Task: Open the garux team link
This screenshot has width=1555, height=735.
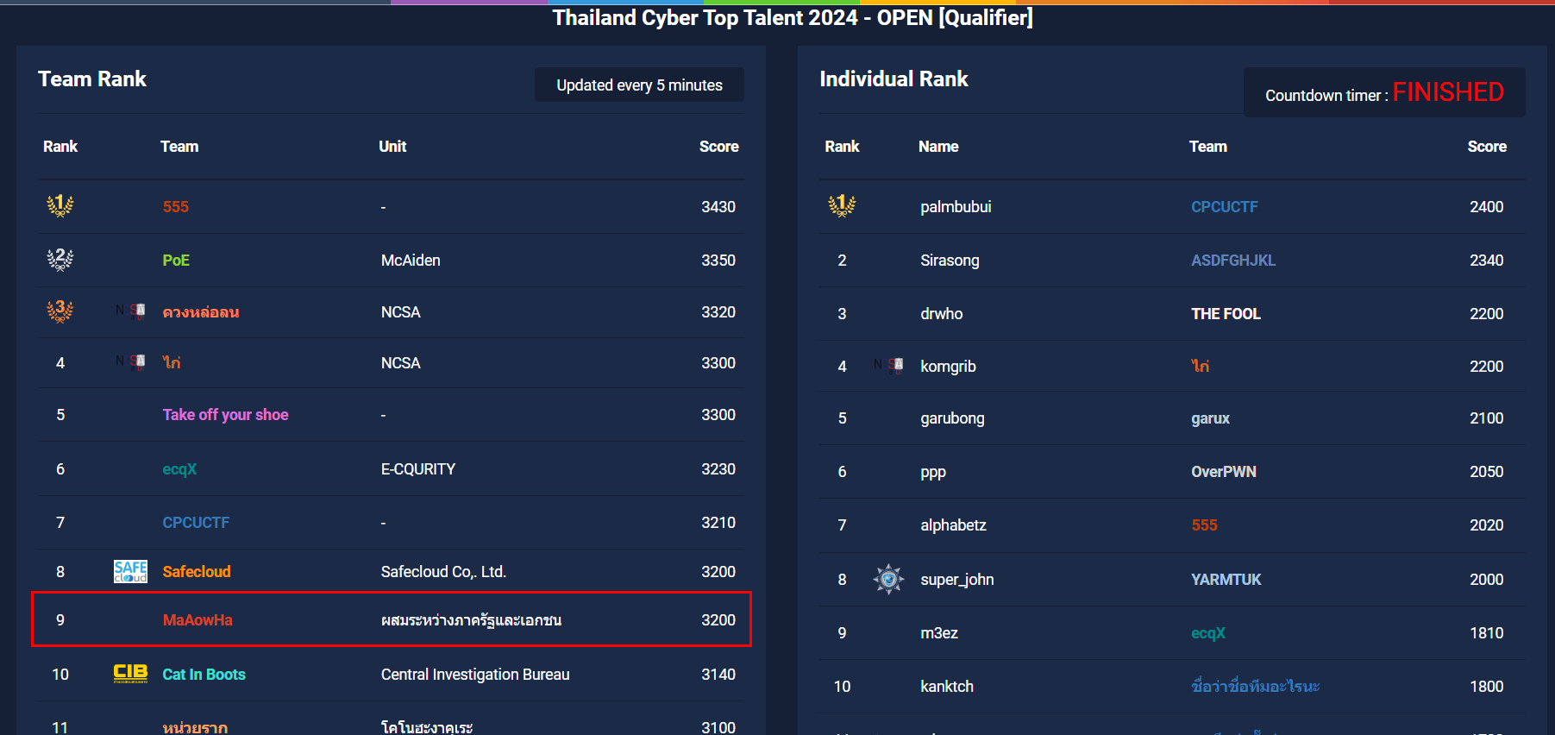Action: point(1211,418)
